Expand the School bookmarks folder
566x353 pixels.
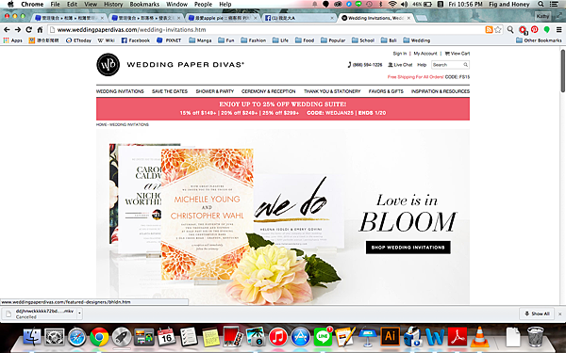[363, 40]
